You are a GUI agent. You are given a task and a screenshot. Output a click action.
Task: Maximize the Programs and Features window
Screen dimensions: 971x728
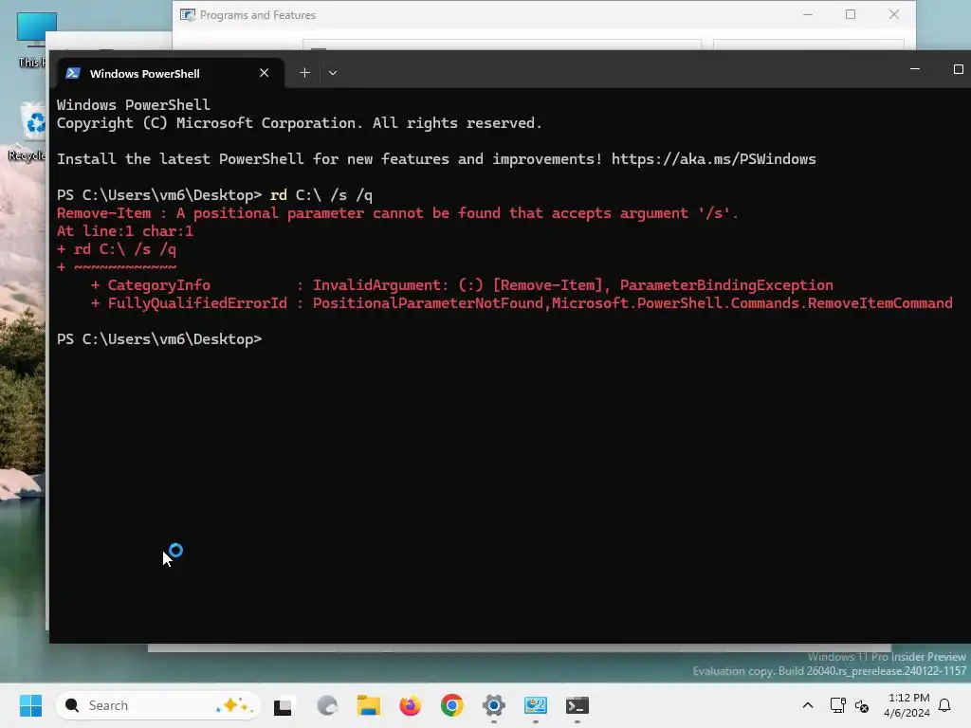pos(851,14)
